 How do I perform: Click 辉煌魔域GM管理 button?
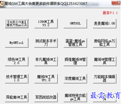pos(75,61)
